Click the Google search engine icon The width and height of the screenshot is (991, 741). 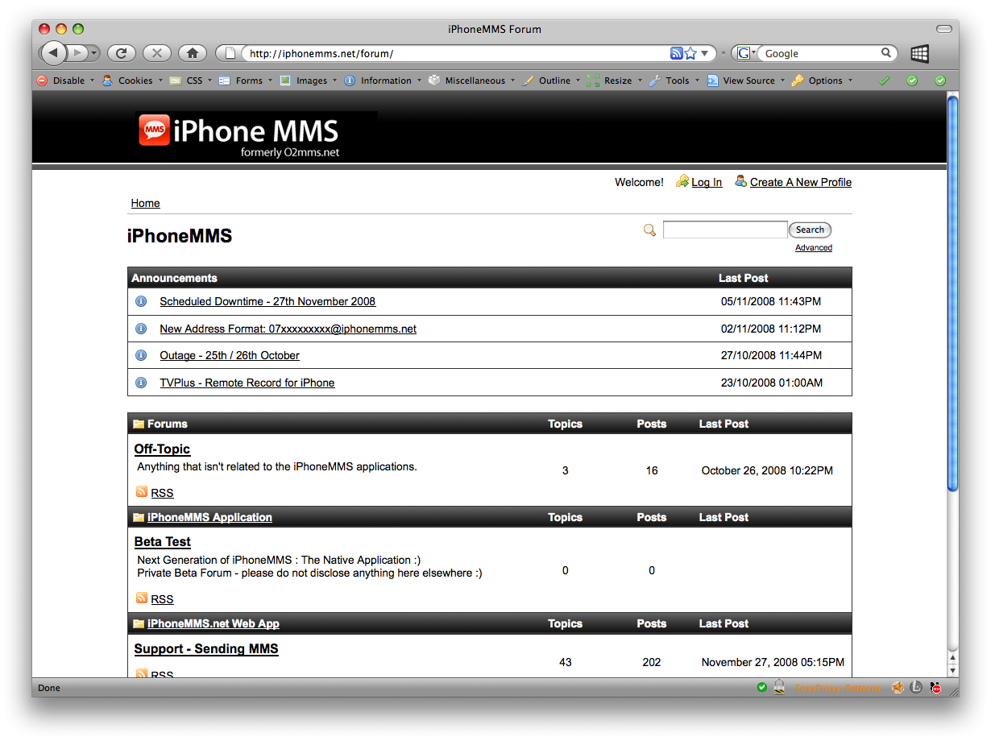[x=744, y=53]
